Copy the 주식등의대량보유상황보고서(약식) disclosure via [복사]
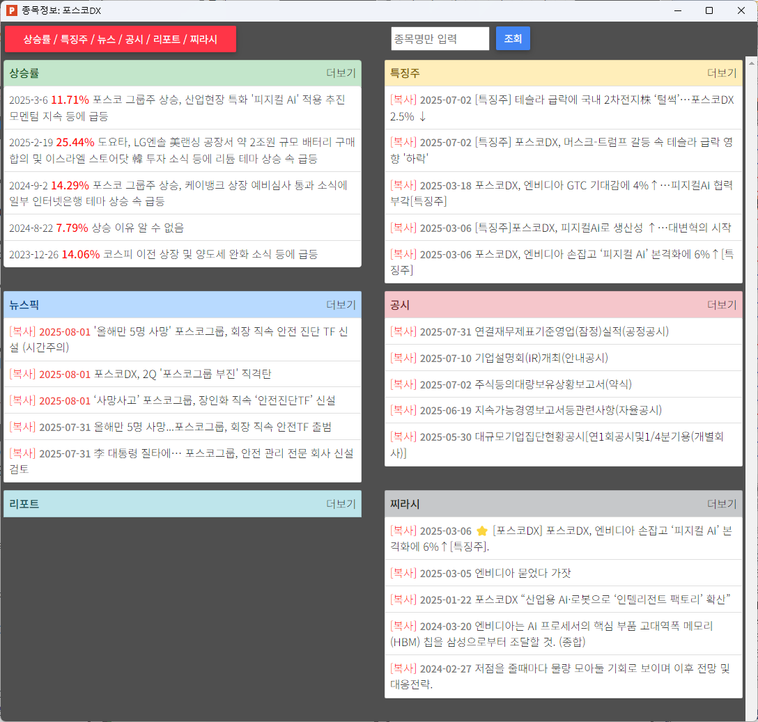758x722 pixels. click(x=403, y=385)
